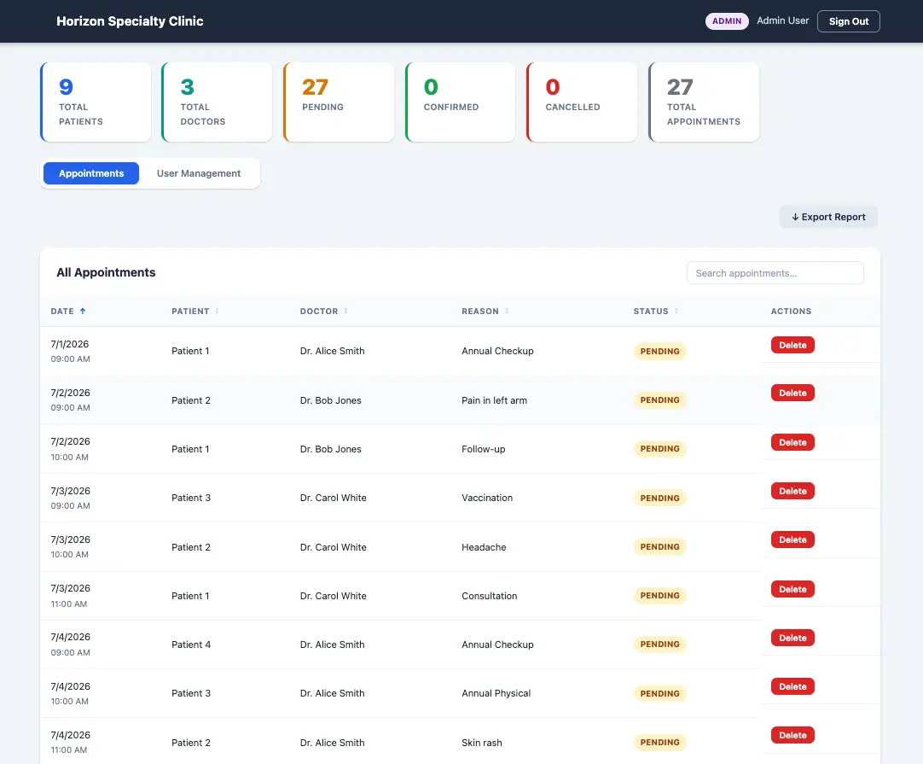Click the Actions column header
Viewport: 923px width, 764px height.
click(x=791, y=311)
